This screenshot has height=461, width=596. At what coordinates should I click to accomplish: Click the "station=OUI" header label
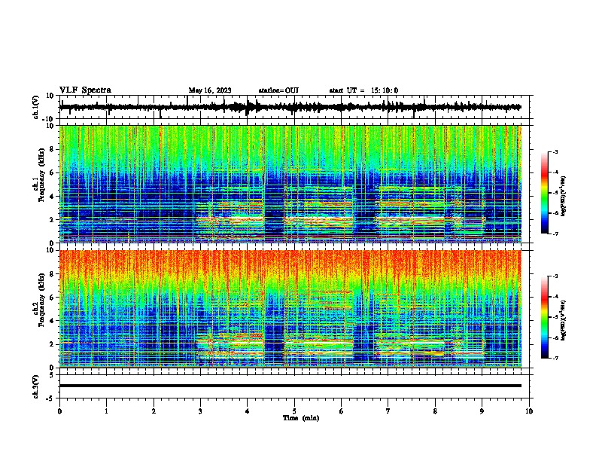(278, 90)
